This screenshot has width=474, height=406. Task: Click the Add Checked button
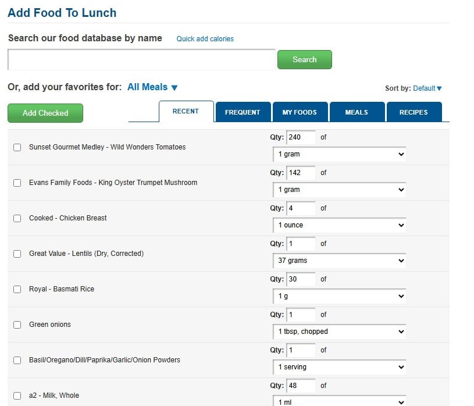45,113
